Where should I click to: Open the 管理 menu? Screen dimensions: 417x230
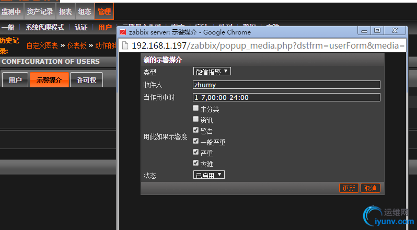tap(104, 11)
